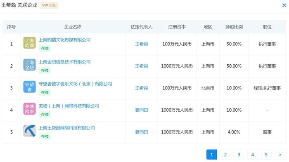Click 葛同田 legal representative in row 4
289x162 pixels.
[x=142, y=110]
